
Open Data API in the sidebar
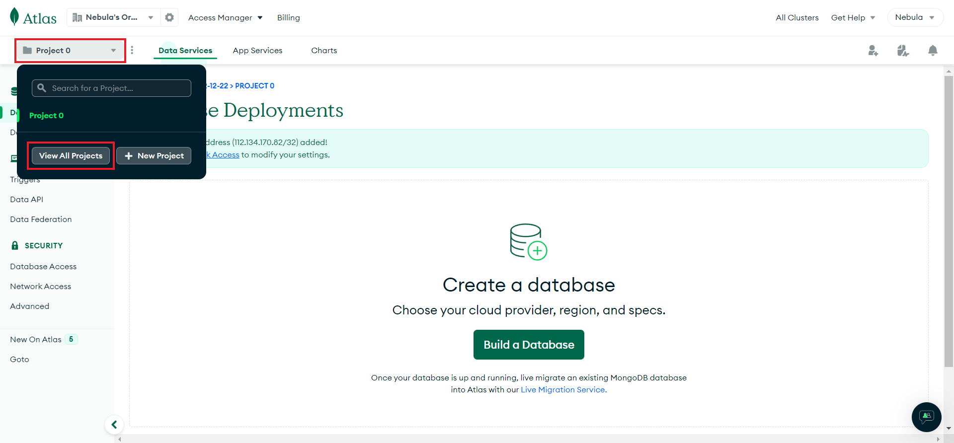coord(27,199)
